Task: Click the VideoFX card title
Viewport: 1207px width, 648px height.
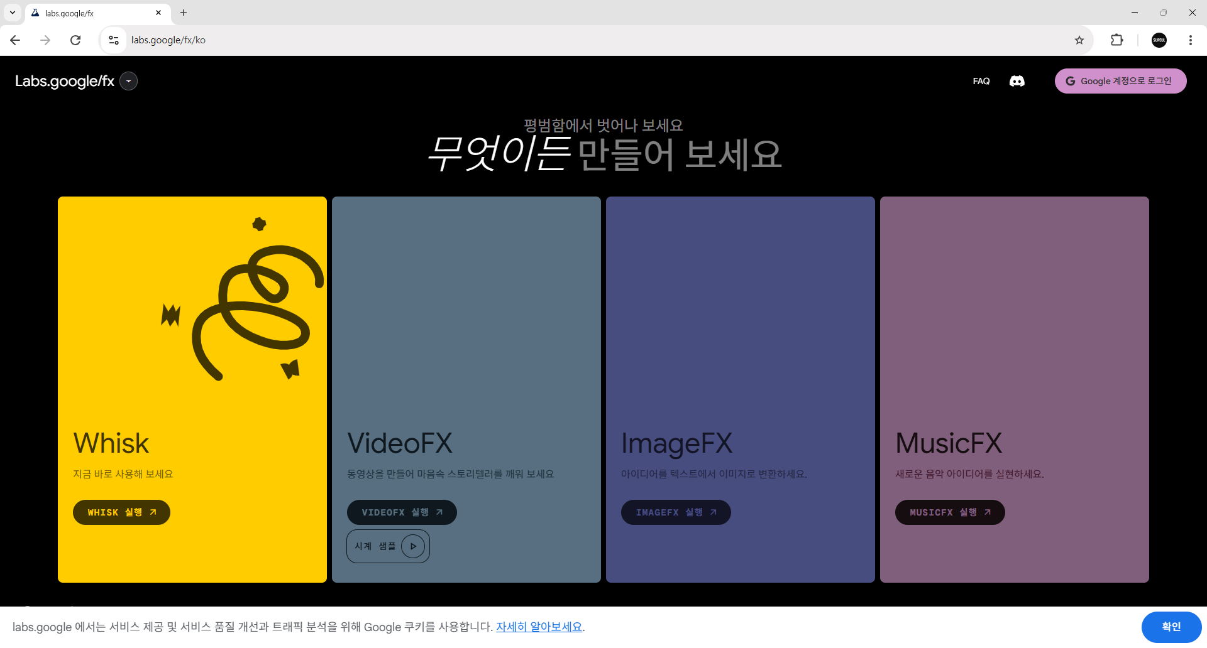Action: [400, 443]
